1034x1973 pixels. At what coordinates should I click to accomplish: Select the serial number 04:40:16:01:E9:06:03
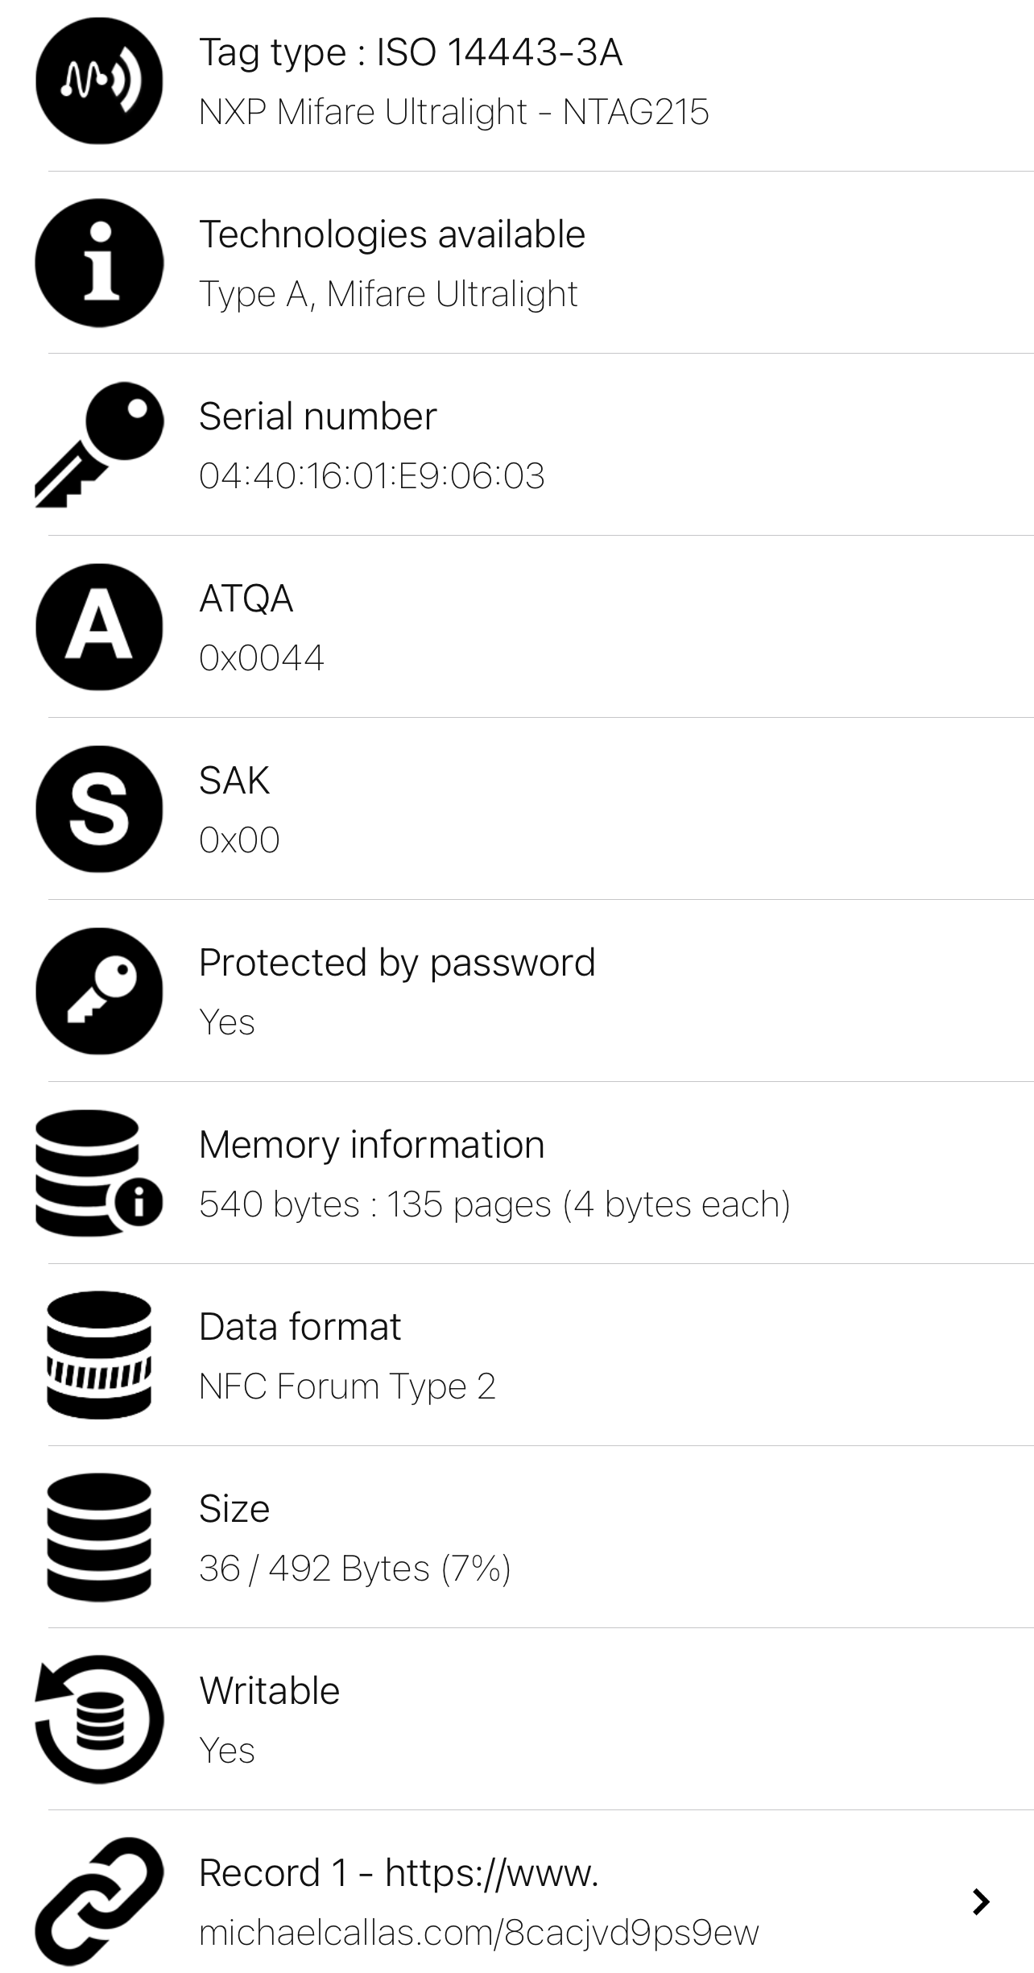coord(372,475)
